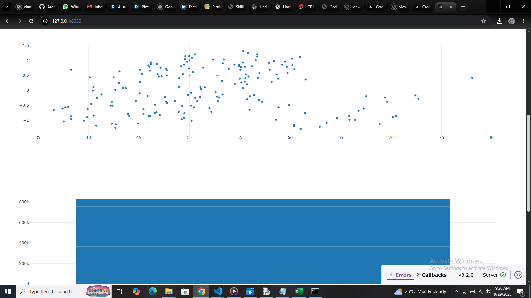This screenshot has height=298, width=531.
Task: Open a new browser tab
Action: point(463,7)
